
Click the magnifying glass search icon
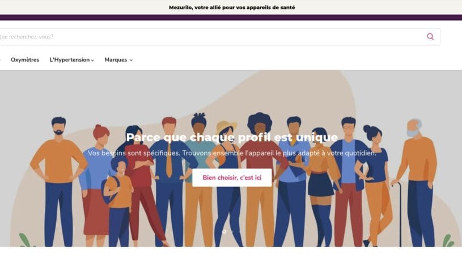click(430, 37)
